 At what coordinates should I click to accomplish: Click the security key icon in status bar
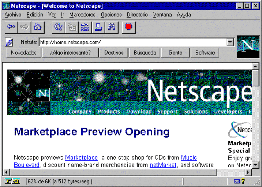12,181
